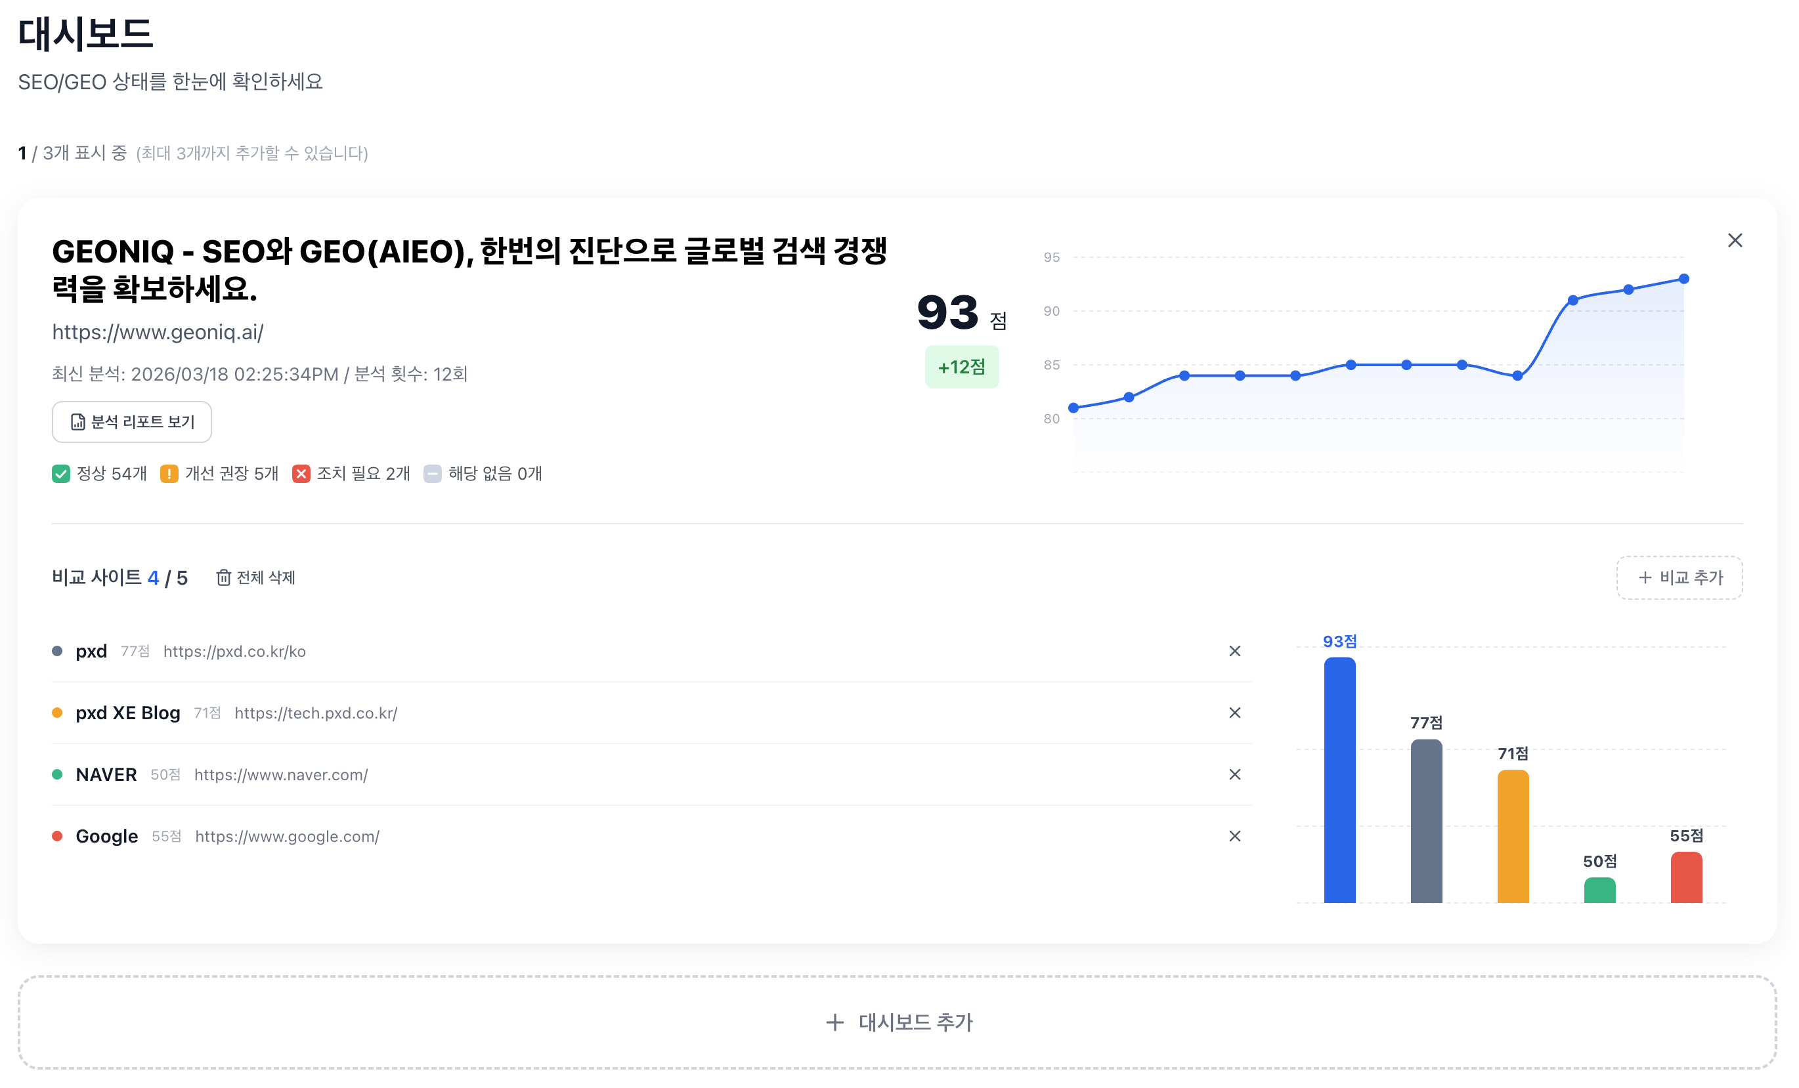Click the gray 해당 없음 0개 icon
The image size is (1799, 1088).
click(432, 474)
